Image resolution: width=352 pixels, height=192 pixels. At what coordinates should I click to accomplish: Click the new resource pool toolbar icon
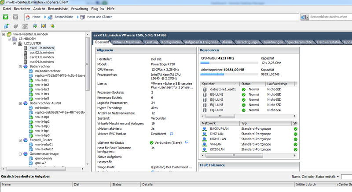[x=25, y=26]
